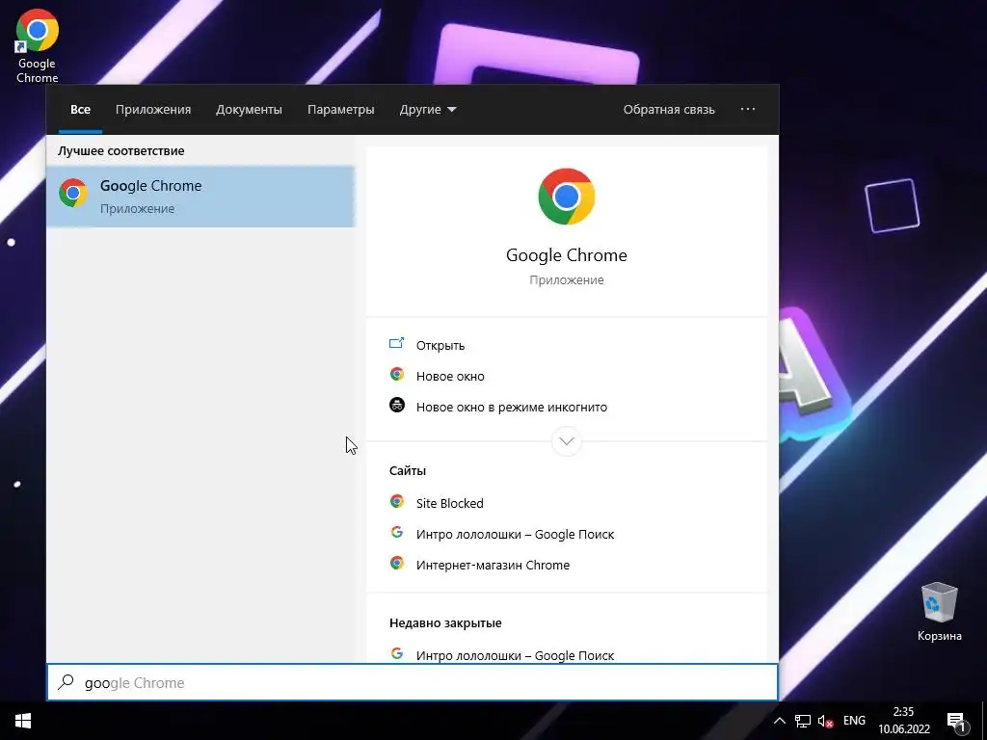
Task: Switch to the Документы tab
Action: click(x=250, y=110)
